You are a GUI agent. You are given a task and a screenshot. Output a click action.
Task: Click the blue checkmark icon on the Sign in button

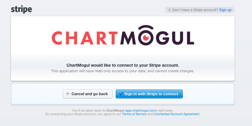(121, 94)
